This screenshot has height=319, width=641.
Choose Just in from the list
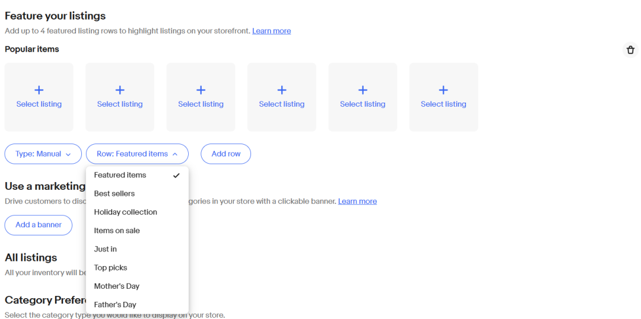106,249
